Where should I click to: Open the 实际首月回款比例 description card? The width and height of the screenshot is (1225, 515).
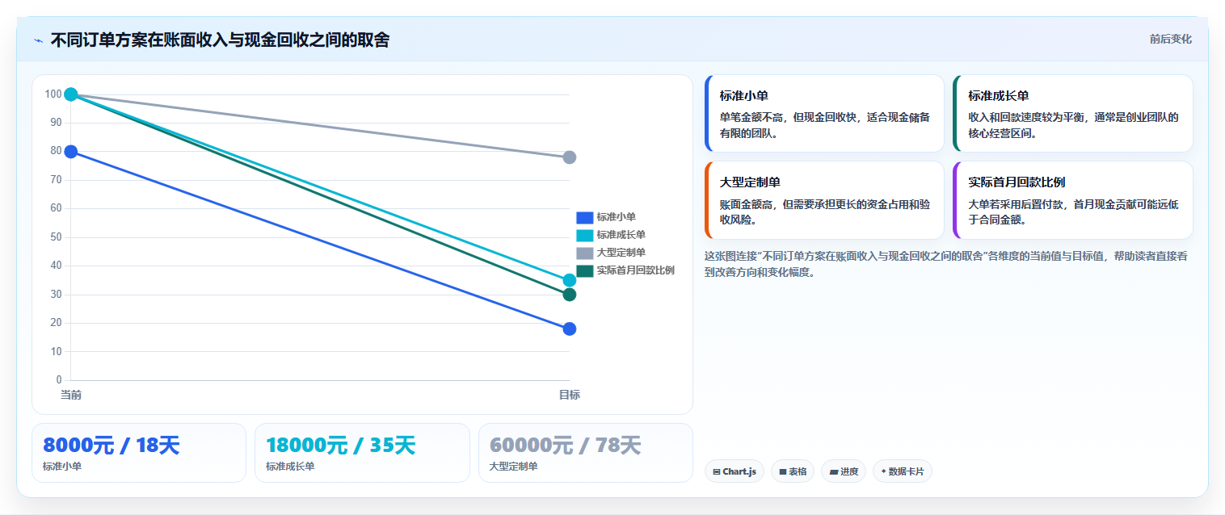[1073, 200]
